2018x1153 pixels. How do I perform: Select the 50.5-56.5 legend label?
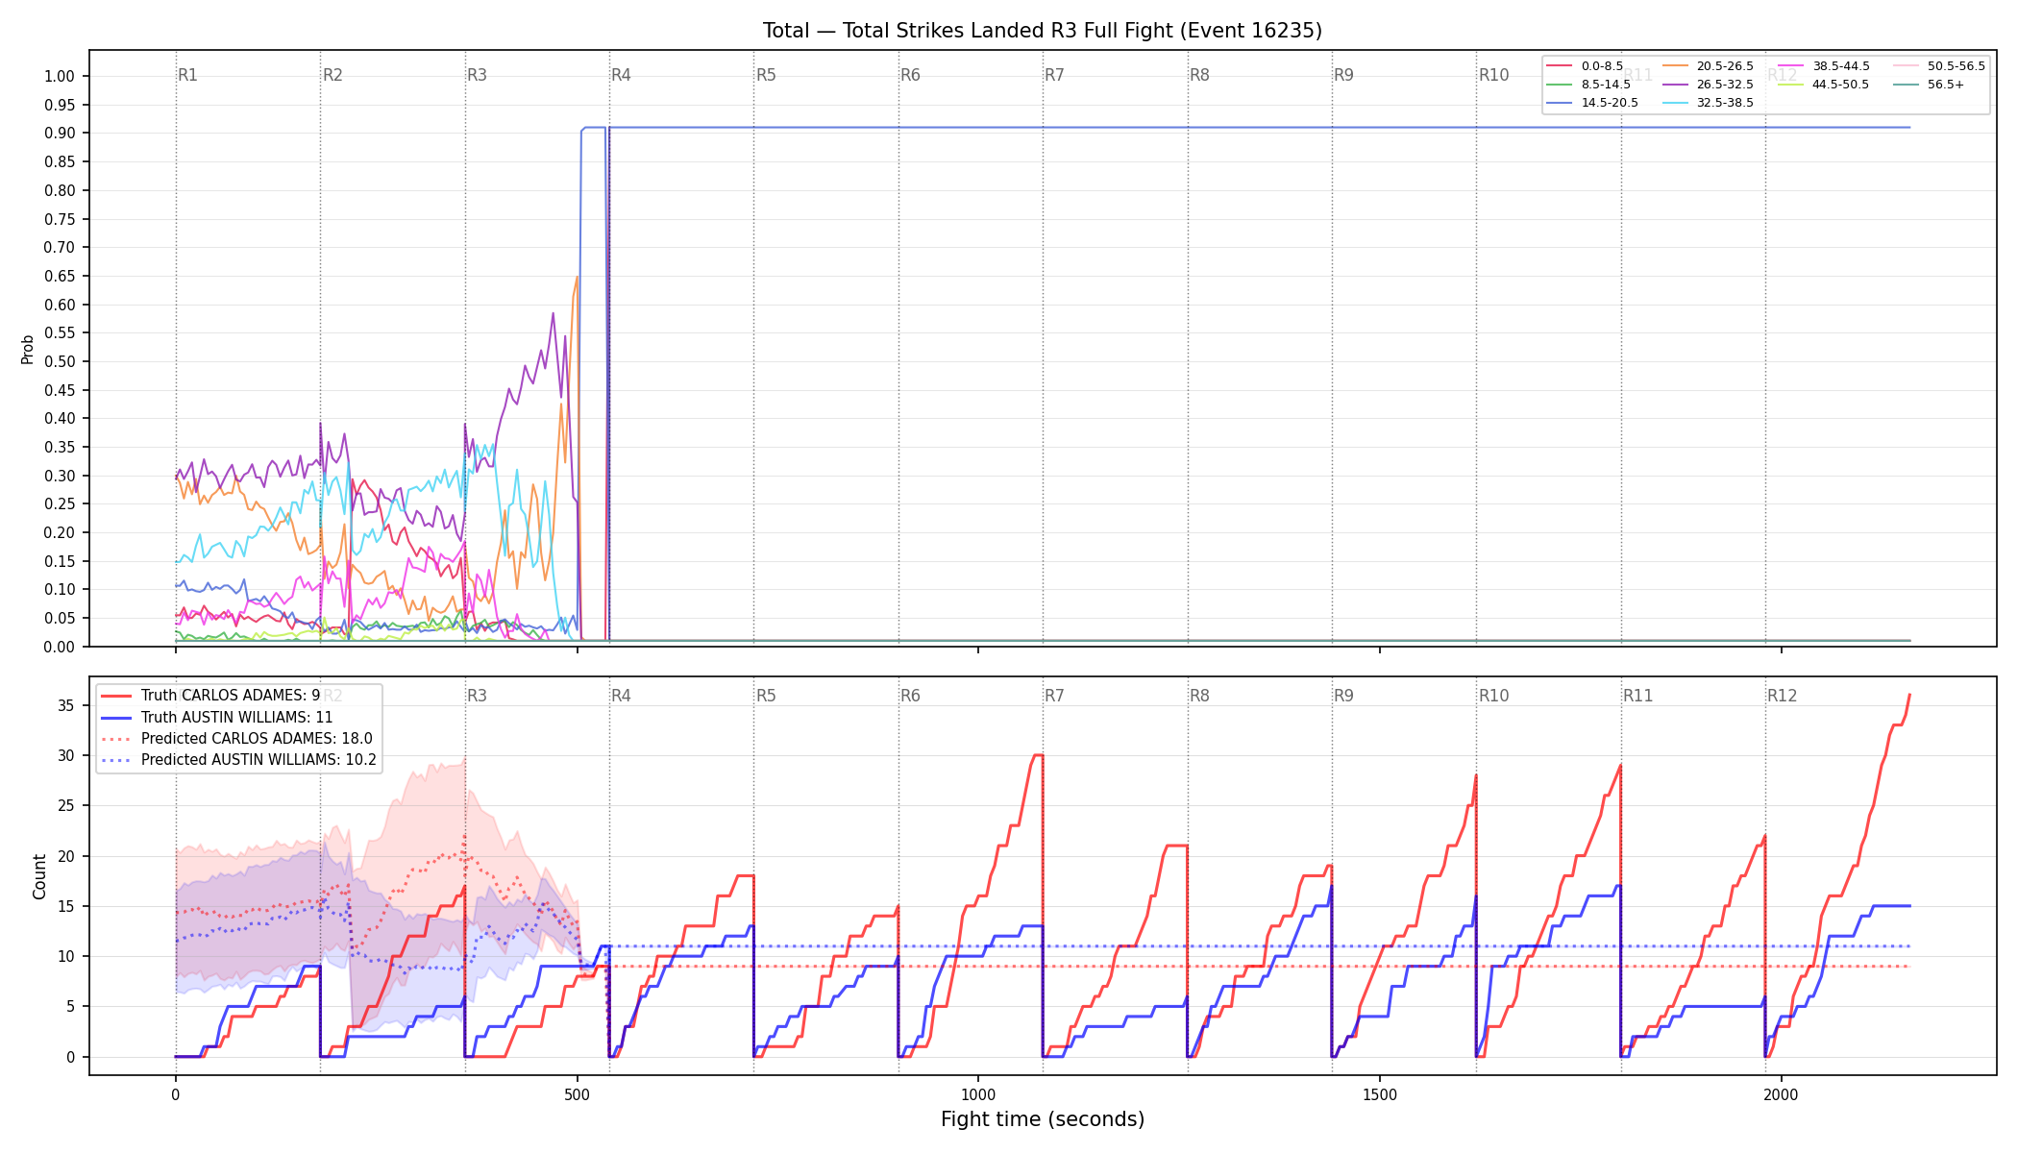click(1956, 66)
